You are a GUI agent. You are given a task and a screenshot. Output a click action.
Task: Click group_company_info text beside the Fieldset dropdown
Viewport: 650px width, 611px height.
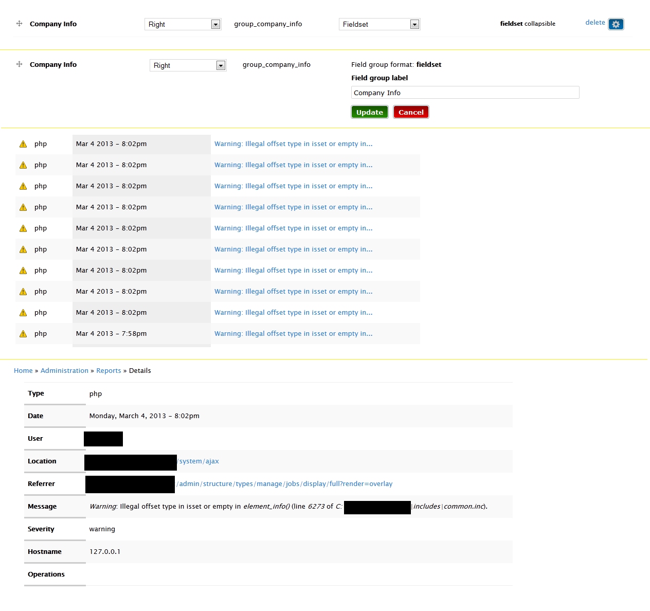pos(268,24)
